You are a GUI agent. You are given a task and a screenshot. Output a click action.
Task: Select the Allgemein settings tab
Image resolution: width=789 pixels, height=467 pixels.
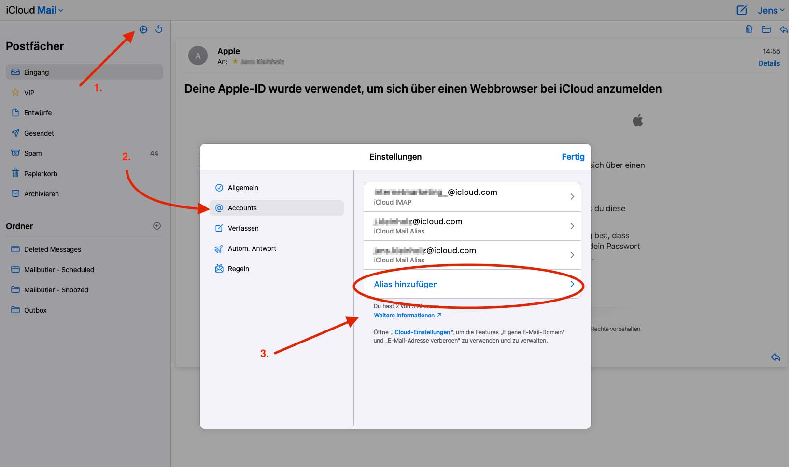pos(243,188)
